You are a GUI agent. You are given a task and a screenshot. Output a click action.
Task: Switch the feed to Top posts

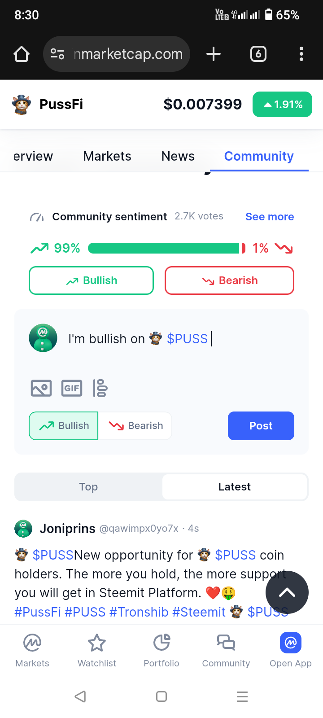pyautogui.click(x=88, y=487)
